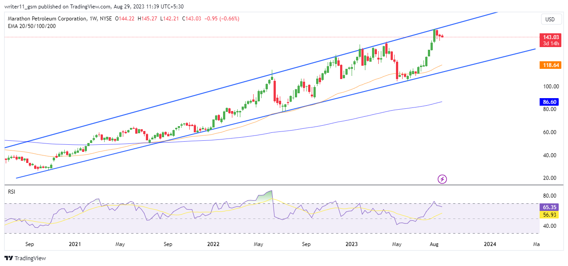
Task: Click the purple lightning bolt event icon
Action: [443, 179]
